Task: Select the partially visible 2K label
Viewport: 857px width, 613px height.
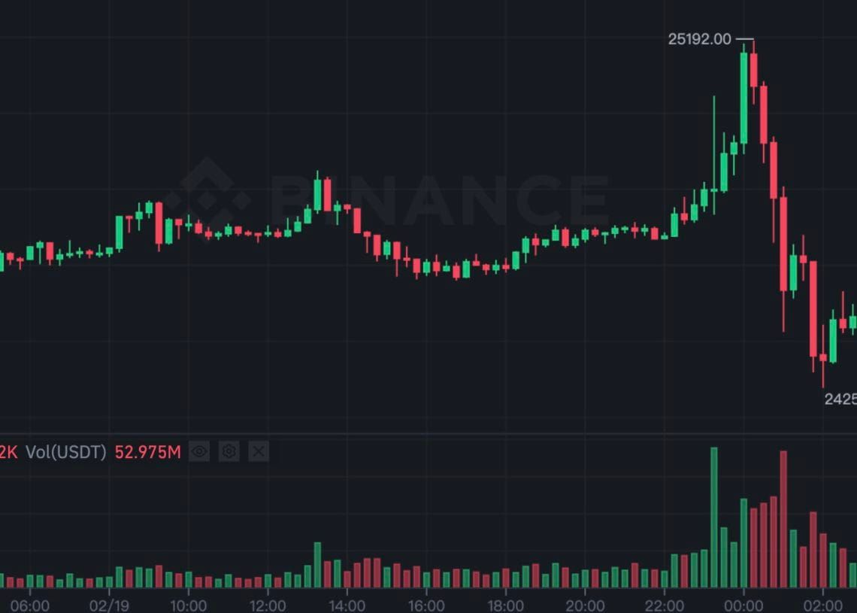Action: coord(8,452)
